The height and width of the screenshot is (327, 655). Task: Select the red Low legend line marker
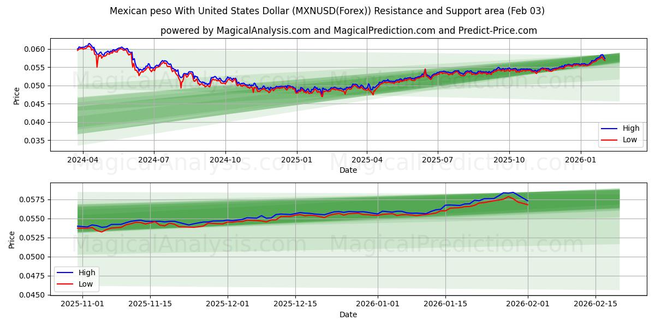(x=609, y=140)
